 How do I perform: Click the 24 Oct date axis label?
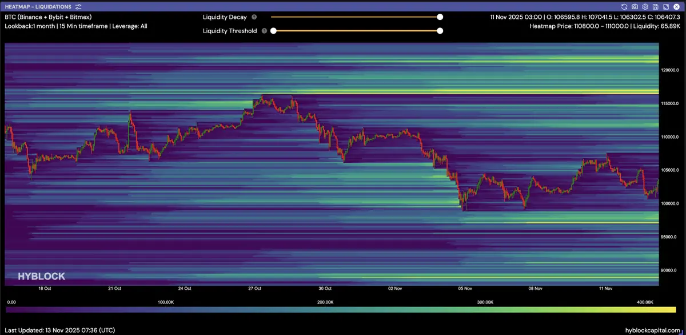[185, 289]
